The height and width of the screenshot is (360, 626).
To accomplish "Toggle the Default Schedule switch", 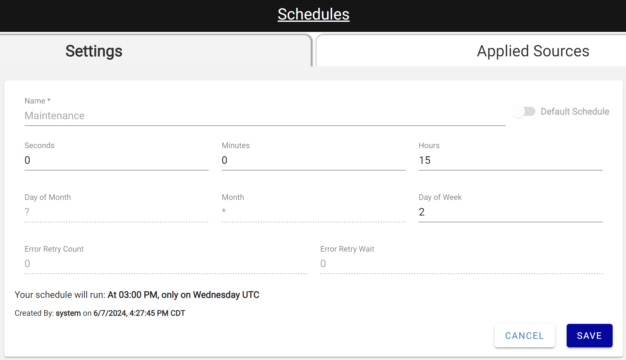I will click(x=524, y=112).
